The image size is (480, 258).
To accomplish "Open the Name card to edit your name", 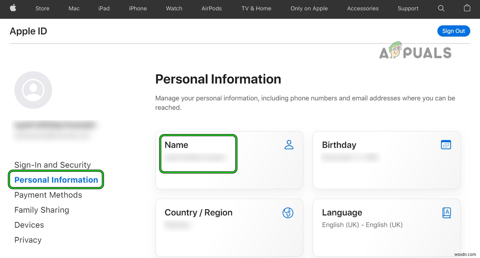I will pos(198,153).
